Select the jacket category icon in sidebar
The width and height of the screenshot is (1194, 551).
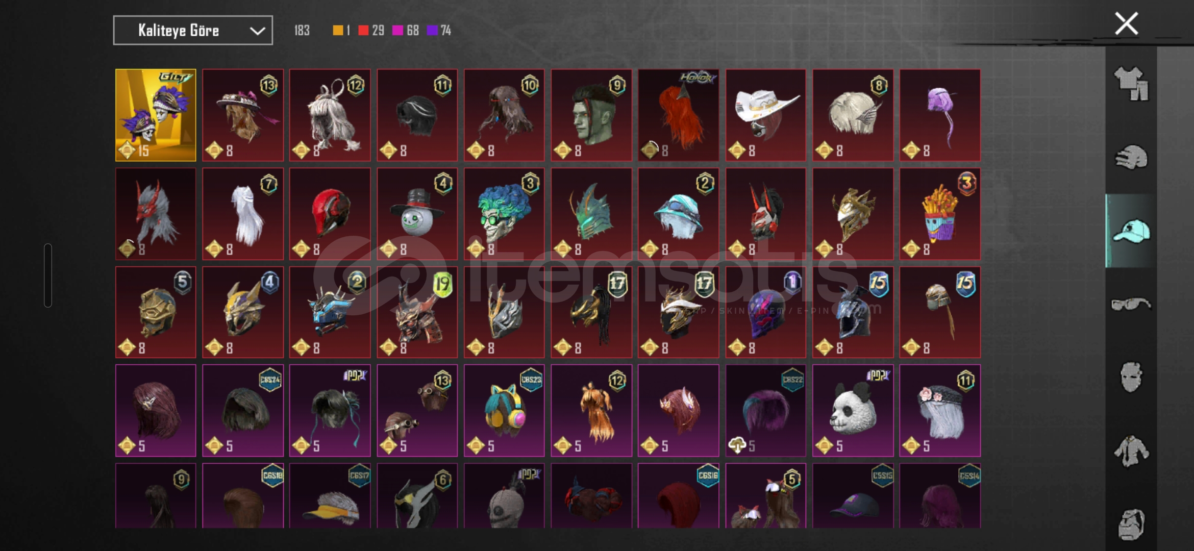click(1131, 451)
